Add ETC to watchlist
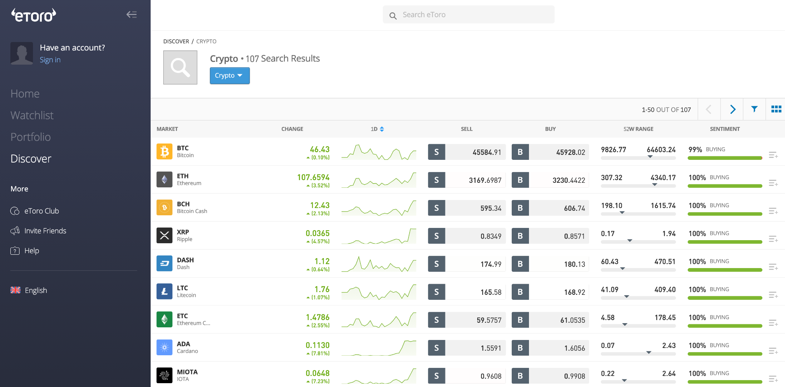 point(773,323)
